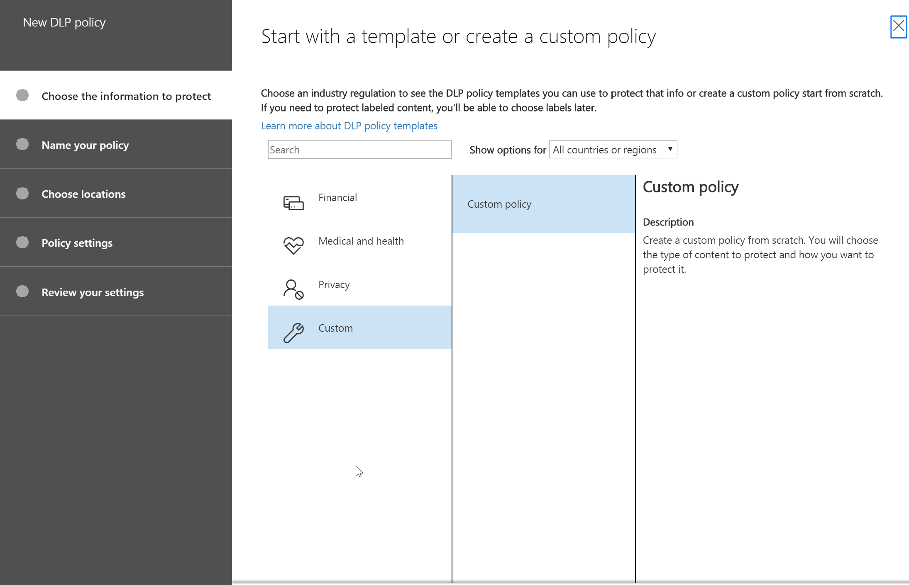
Task: Close the New DLP policy wizard
Action: tap(898, 26)
